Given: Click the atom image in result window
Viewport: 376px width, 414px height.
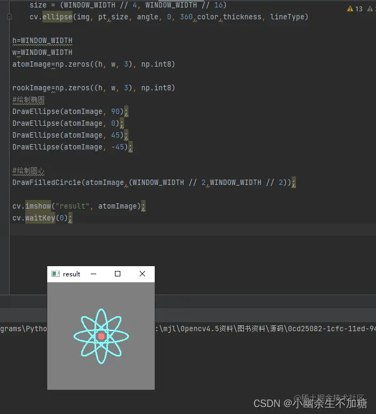Looking at the screenshot, I should click(101, 336).
